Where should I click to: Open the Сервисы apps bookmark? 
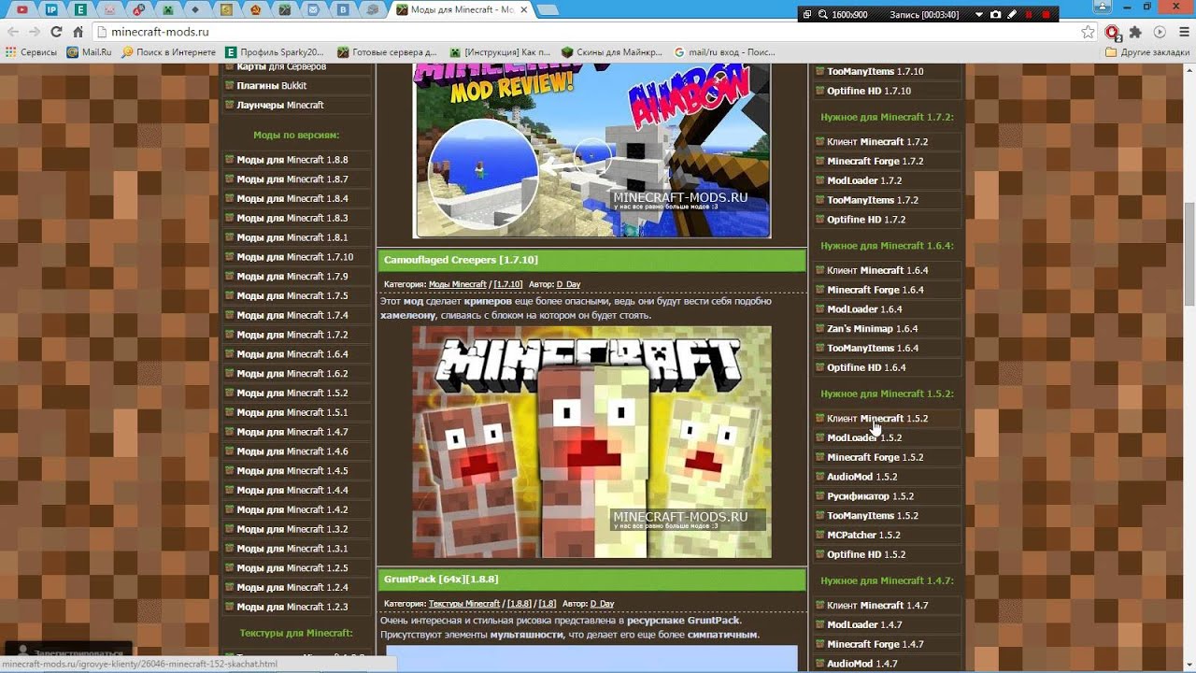31,52
